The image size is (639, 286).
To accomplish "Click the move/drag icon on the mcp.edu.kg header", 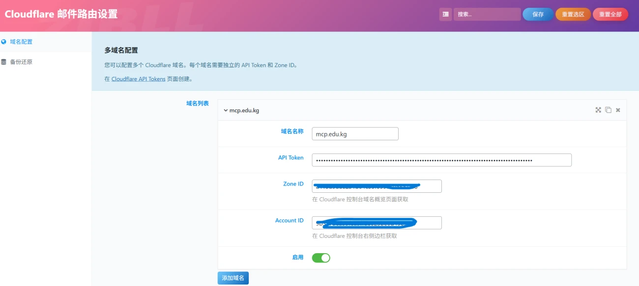I will point(598,110).
